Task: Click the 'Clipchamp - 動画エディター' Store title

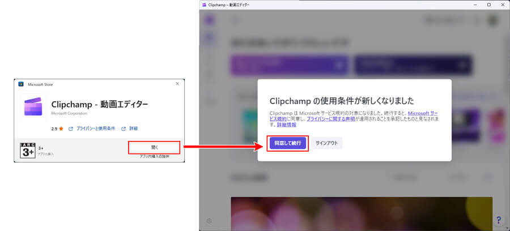Action: pyautogui.click(x=100, y=104)
